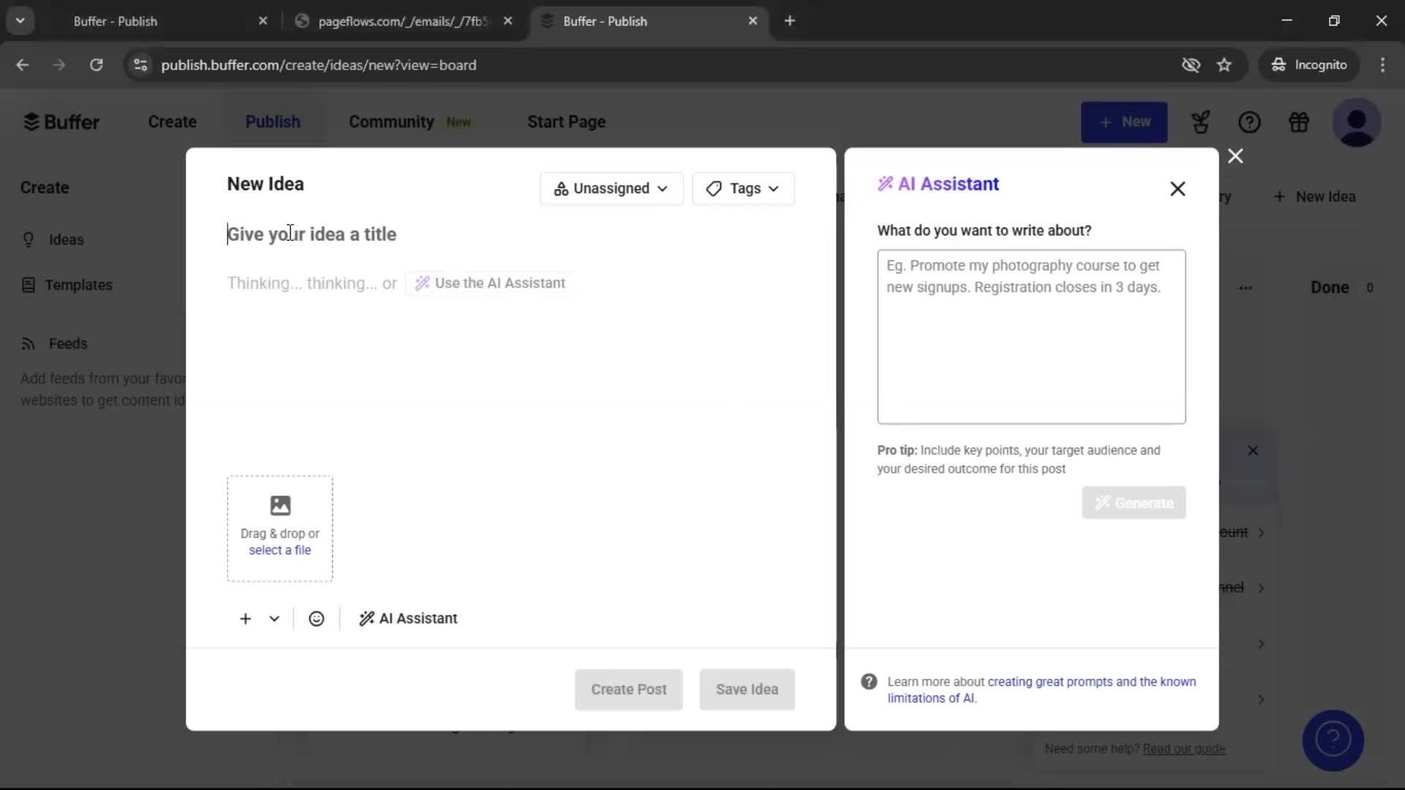Click the Generate button in AI Assistant

click(x=1134, y=503)
